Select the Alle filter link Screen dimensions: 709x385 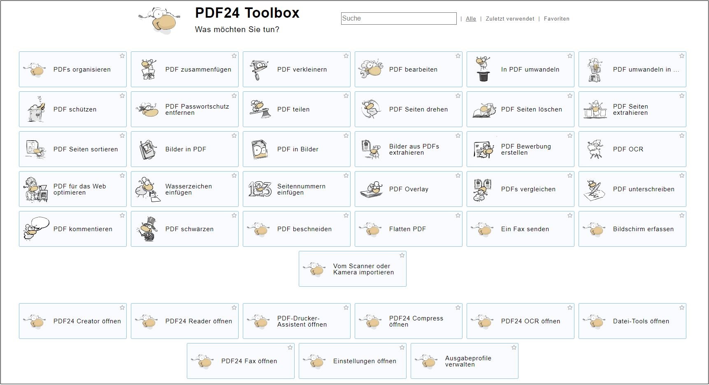point(471,19)
